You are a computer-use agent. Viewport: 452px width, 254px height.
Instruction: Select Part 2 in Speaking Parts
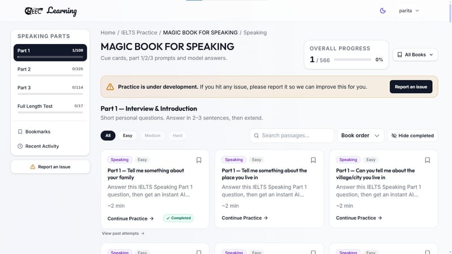coord(50,71)
